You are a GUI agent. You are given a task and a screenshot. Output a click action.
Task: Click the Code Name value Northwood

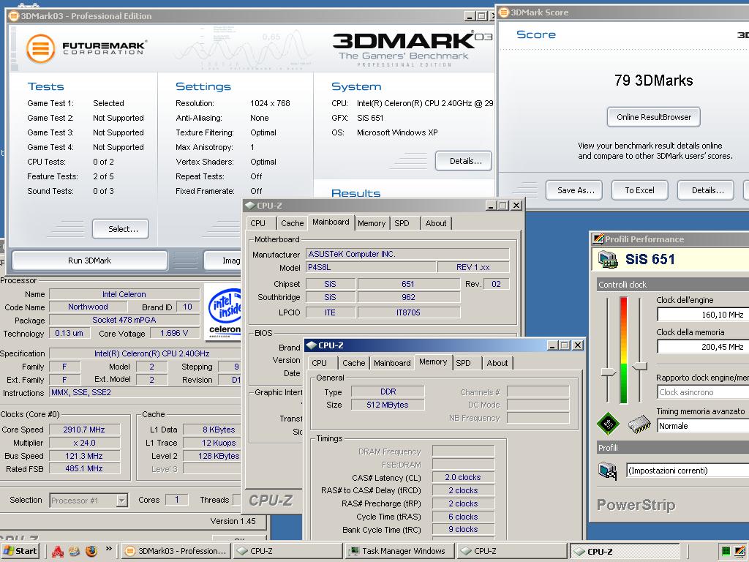tap(88, 307)
